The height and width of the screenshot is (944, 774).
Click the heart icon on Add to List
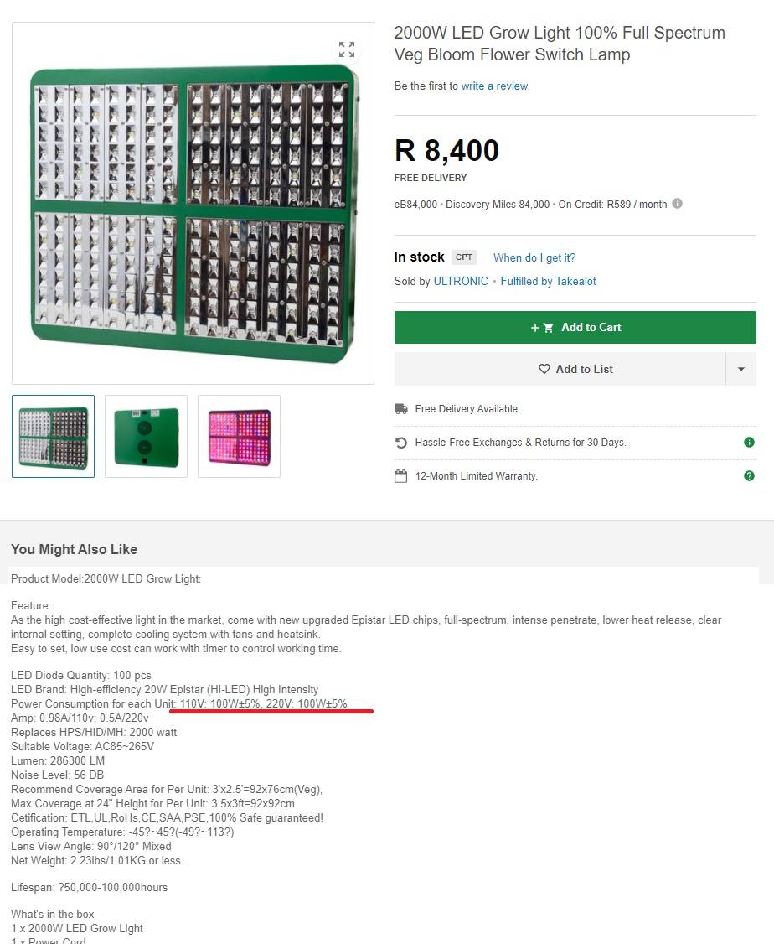coord(544,369)
